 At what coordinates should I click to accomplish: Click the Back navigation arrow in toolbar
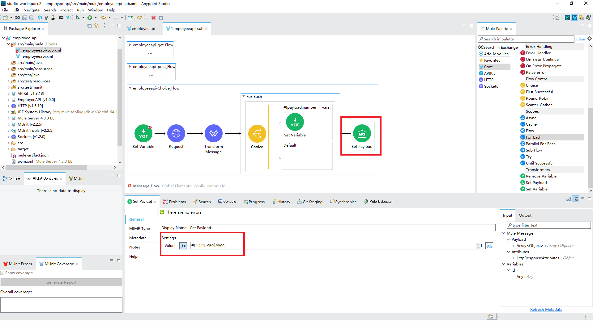coord(104,18)
